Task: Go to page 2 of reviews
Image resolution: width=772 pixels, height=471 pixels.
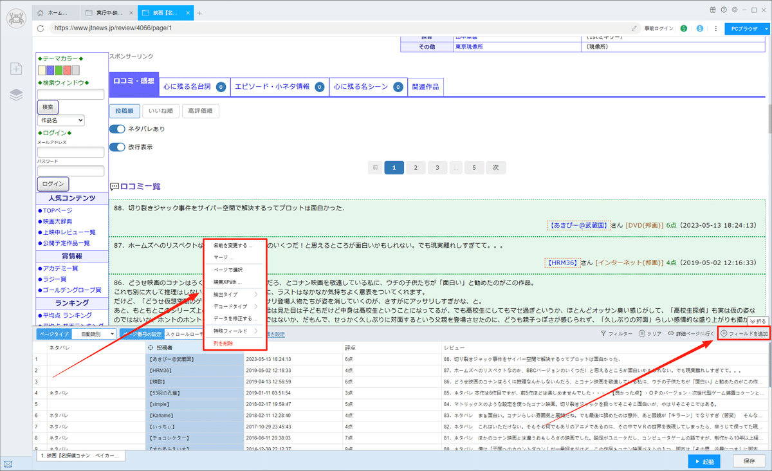Action: pos(416,167)
